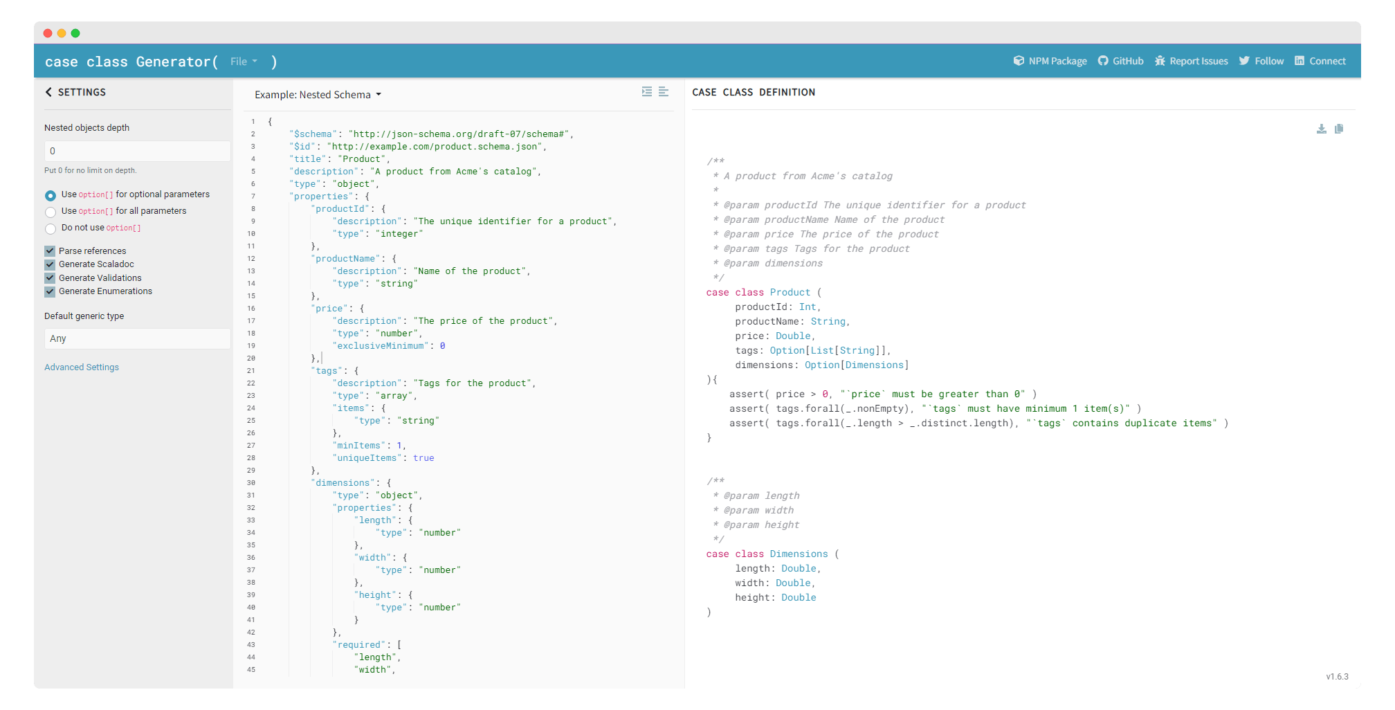Uncheck Generate Scaladoc
This screenshot has width=1395, height=710.
click(50, 264)
